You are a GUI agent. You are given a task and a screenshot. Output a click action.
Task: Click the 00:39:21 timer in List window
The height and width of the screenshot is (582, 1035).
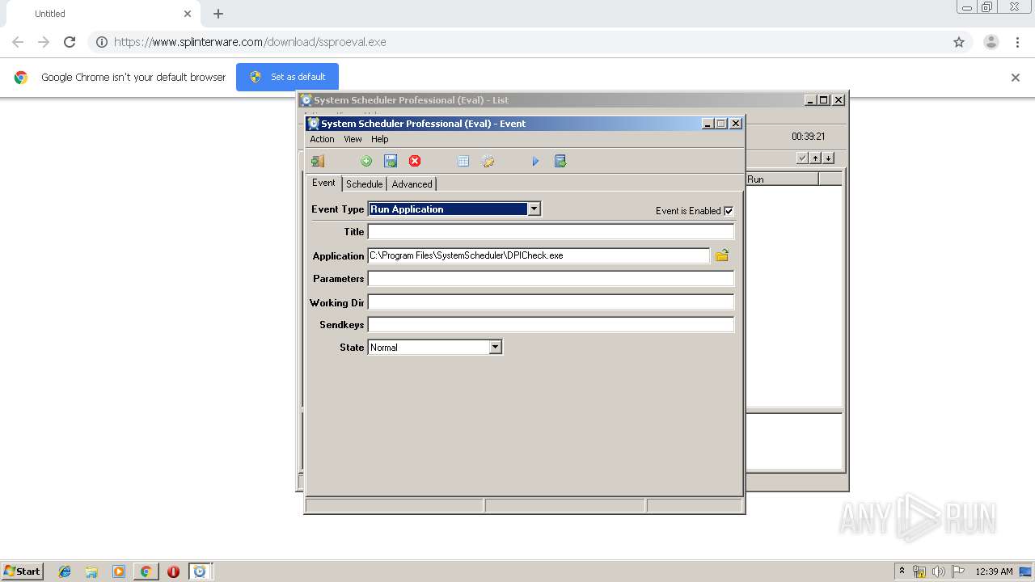pos(808,137)
